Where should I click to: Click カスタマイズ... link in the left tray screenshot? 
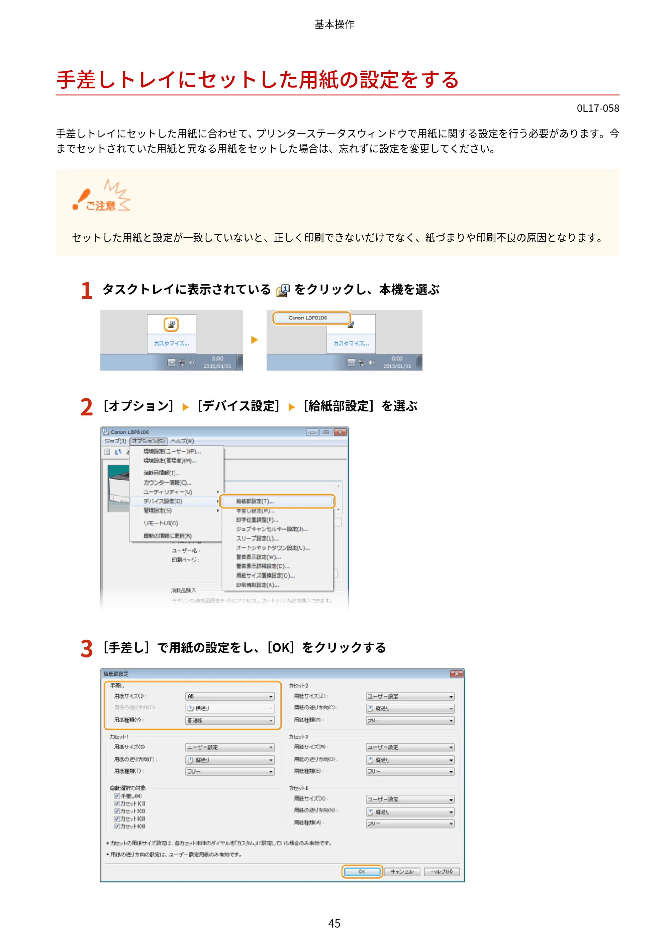coord(172,343)
